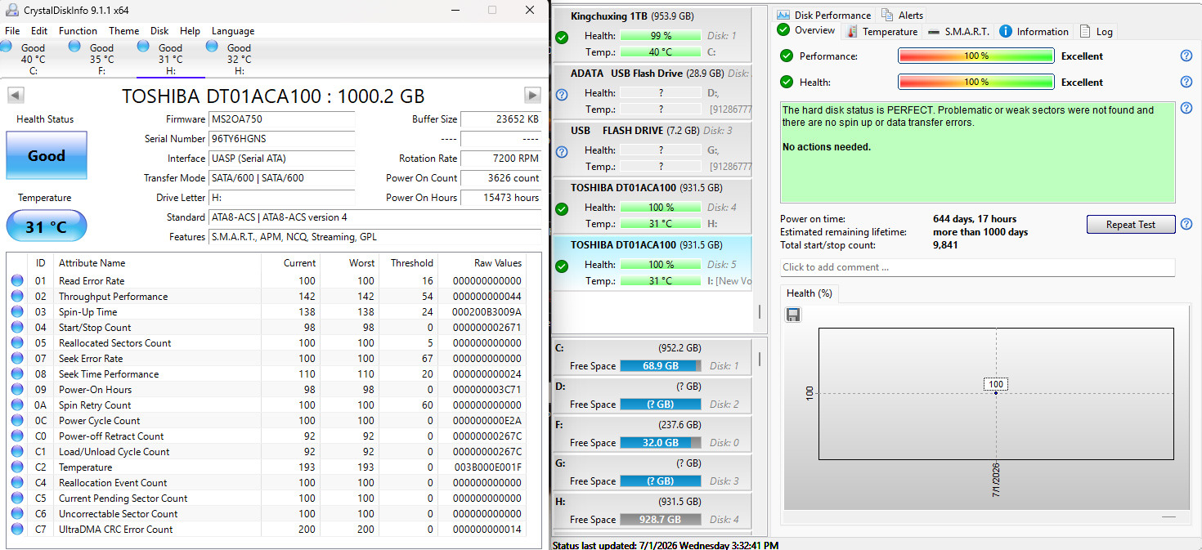Screen dimensions: 1202x550
Task: Switch to the Log tab
Action: (1097, 32)
